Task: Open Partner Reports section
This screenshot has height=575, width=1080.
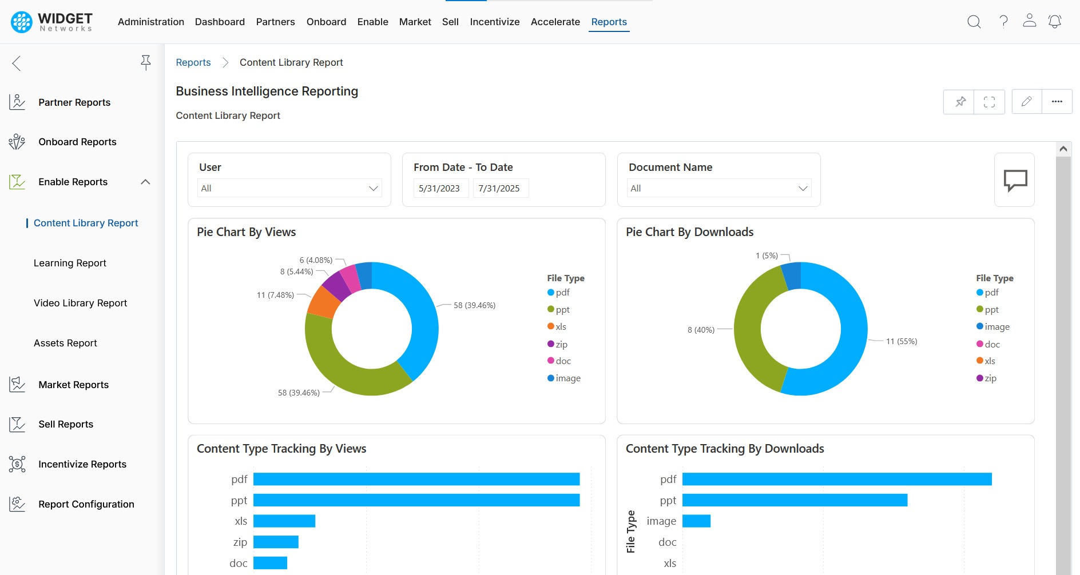Action: (x=74, y=102)
